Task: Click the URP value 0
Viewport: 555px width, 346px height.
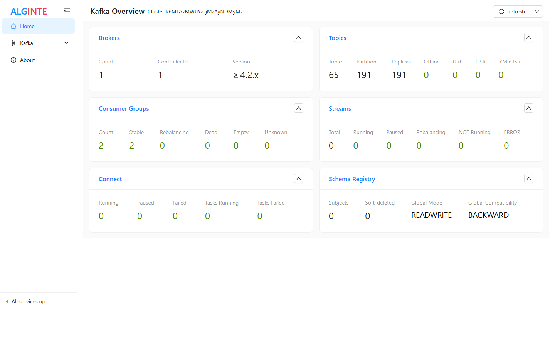Action: (x=455, y=75)
